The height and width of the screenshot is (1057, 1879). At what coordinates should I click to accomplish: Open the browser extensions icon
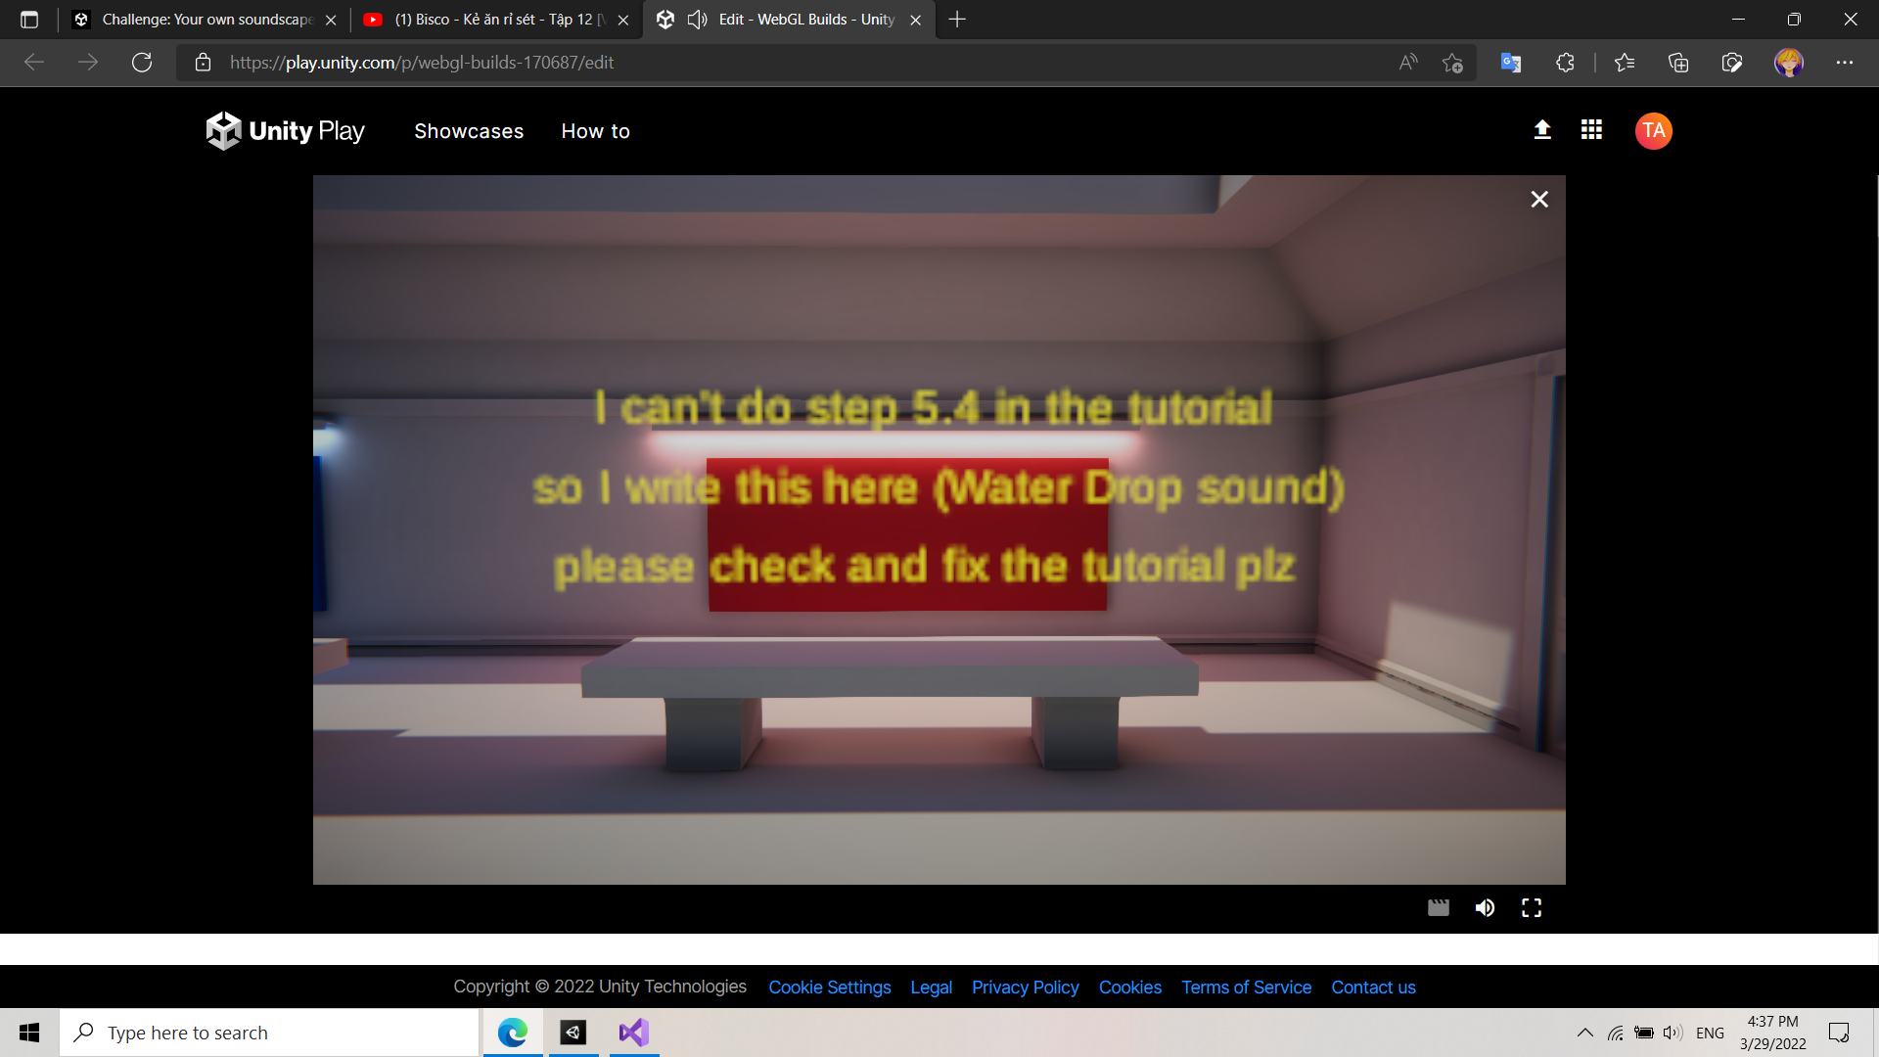[1564, 62]
